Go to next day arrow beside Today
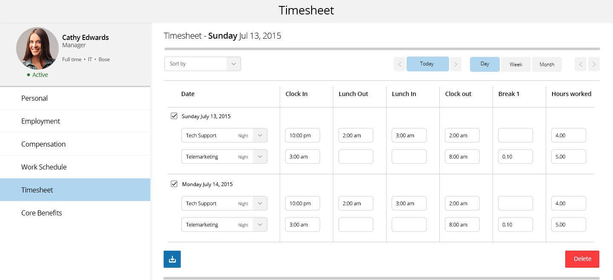 click(x=455, y=64)
